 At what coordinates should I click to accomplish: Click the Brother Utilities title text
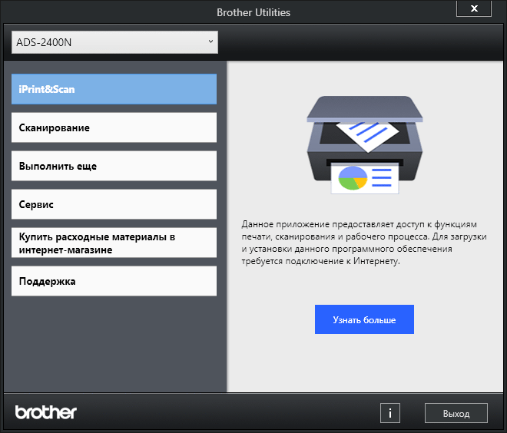pyautogui.click(x=253, y=12)
